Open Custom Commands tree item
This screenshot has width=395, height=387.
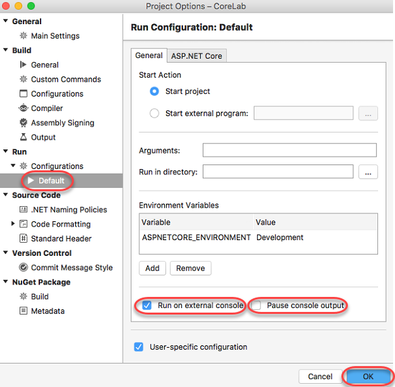pos(66,79)
